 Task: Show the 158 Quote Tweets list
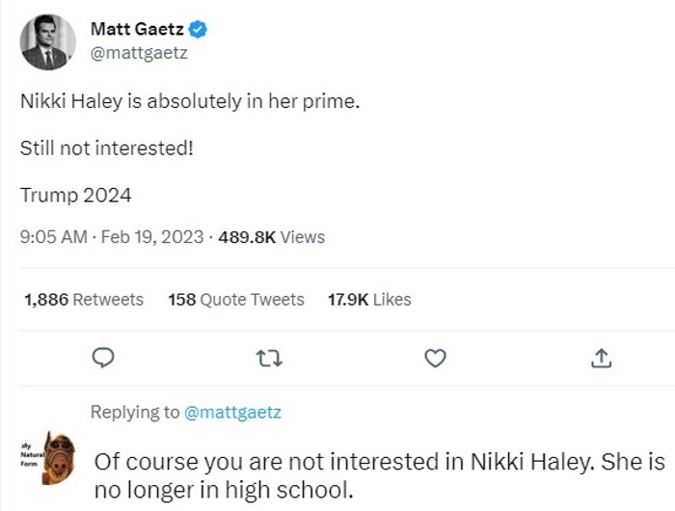click(235, 300)
